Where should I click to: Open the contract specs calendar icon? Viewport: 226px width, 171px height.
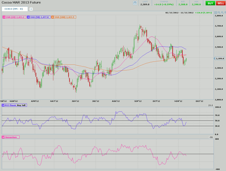[135, 3]
